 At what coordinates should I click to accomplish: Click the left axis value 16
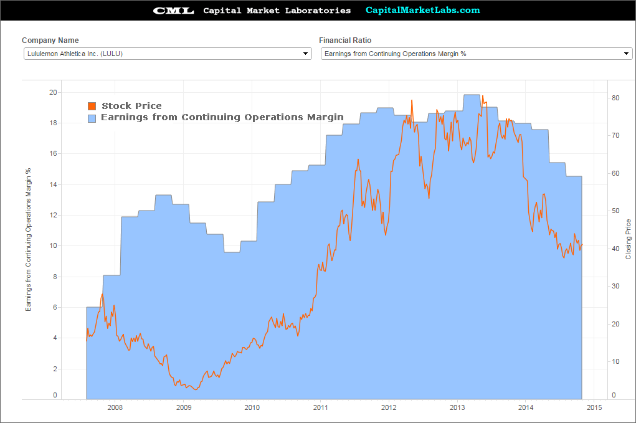pos(53,153)
